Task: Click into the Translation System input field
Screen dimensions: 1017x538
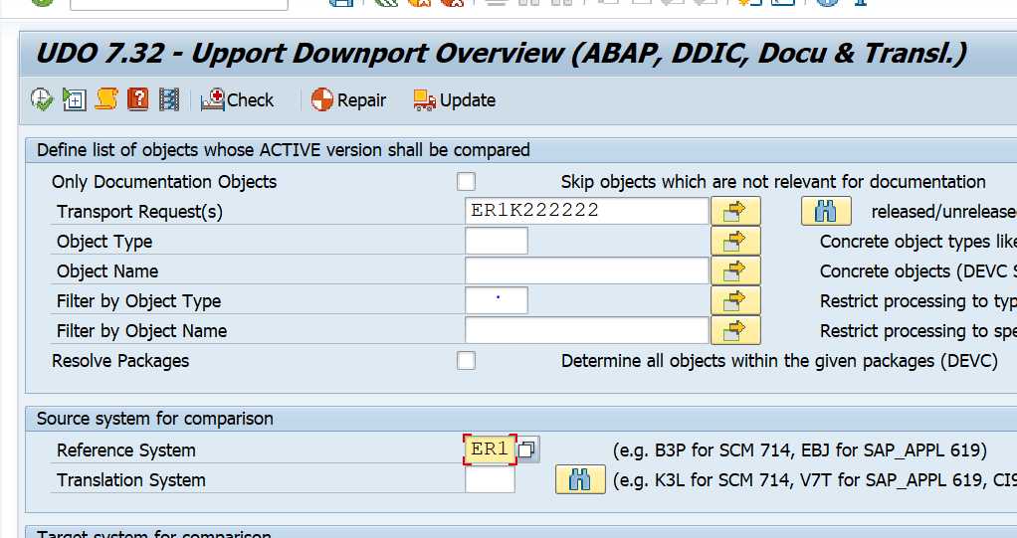Action: pos(490,480)
